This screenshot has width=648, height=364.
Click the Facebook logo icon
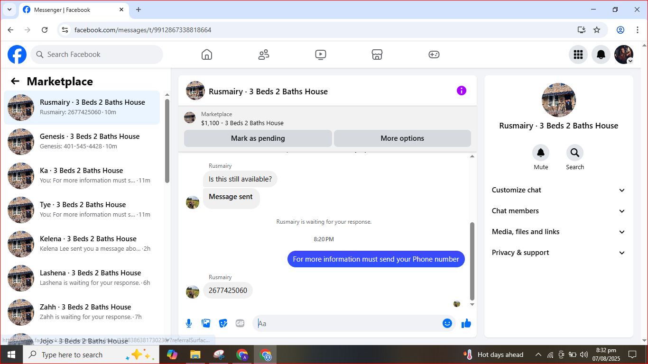coord(17,55)
